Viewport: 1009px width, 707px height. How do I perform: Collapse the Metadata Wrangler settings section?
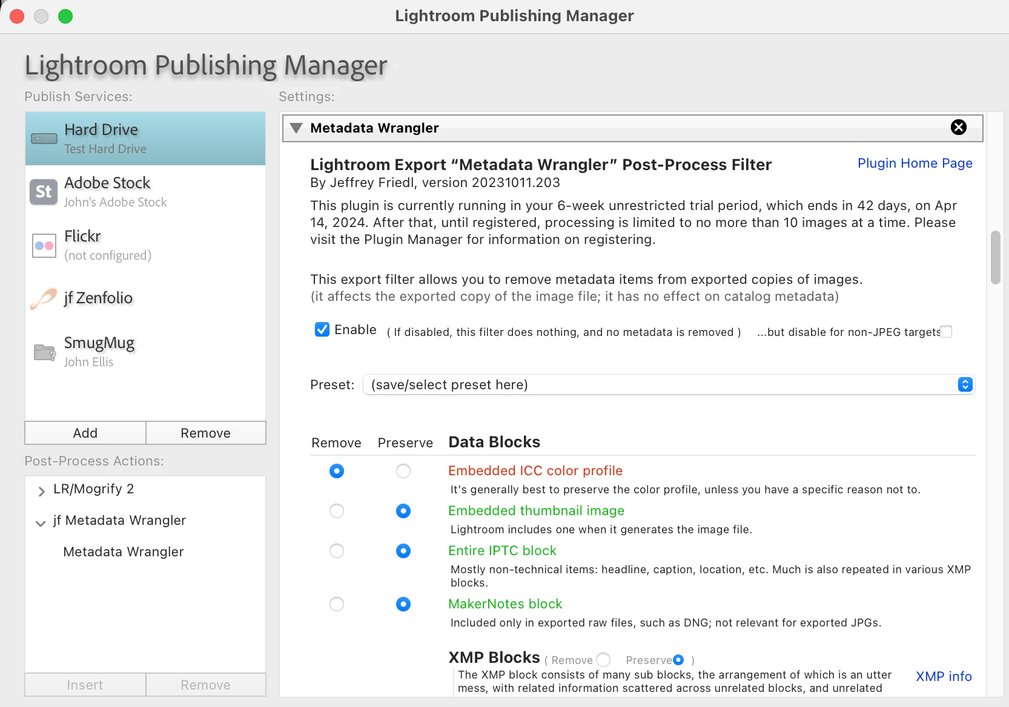[x=296, y=128]
